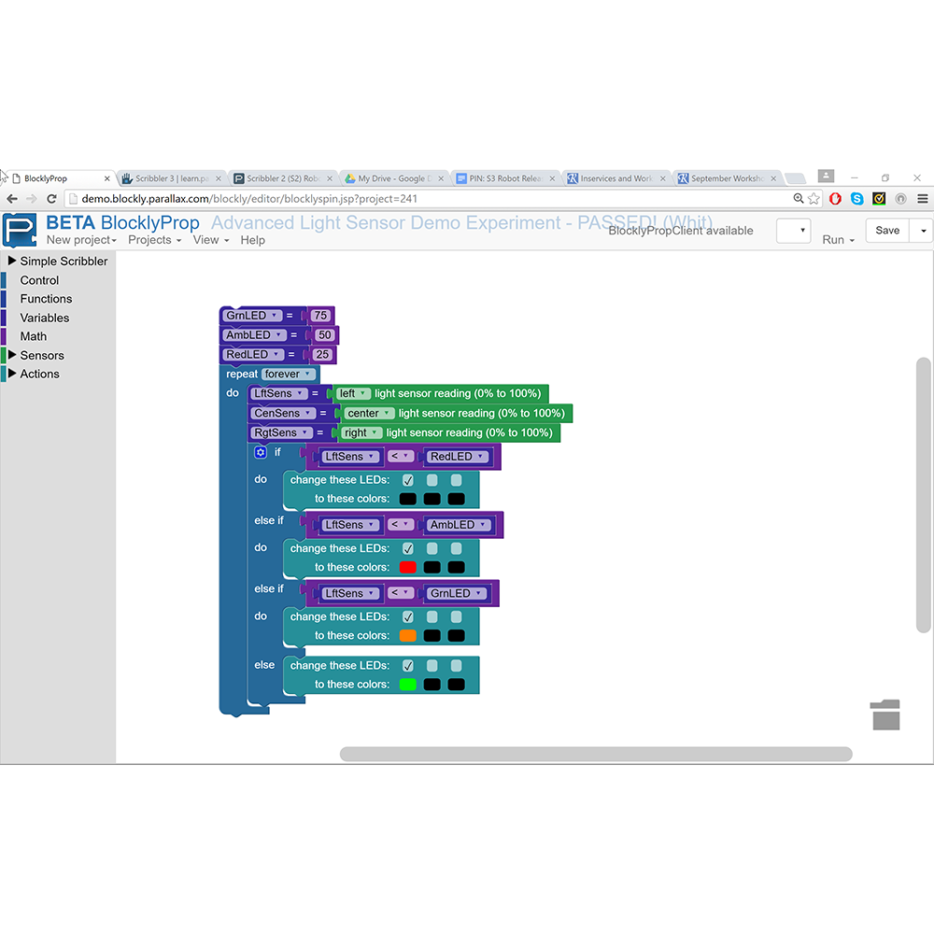Open the Chrome hamburger menu
Screen dimensions: 934x934
click(x=922, y=199)
